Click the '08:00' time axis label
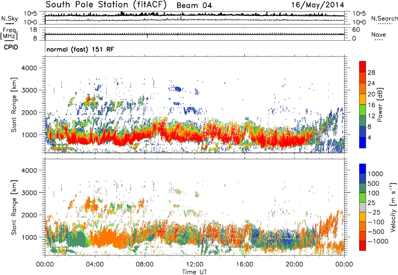Viewport: 398px width, 275px height. (x=145, y=265)
